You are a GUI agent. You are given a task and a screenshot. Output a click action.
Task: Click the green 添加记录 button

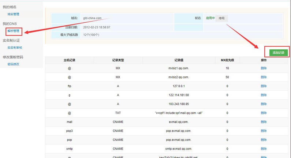(278, 53)
